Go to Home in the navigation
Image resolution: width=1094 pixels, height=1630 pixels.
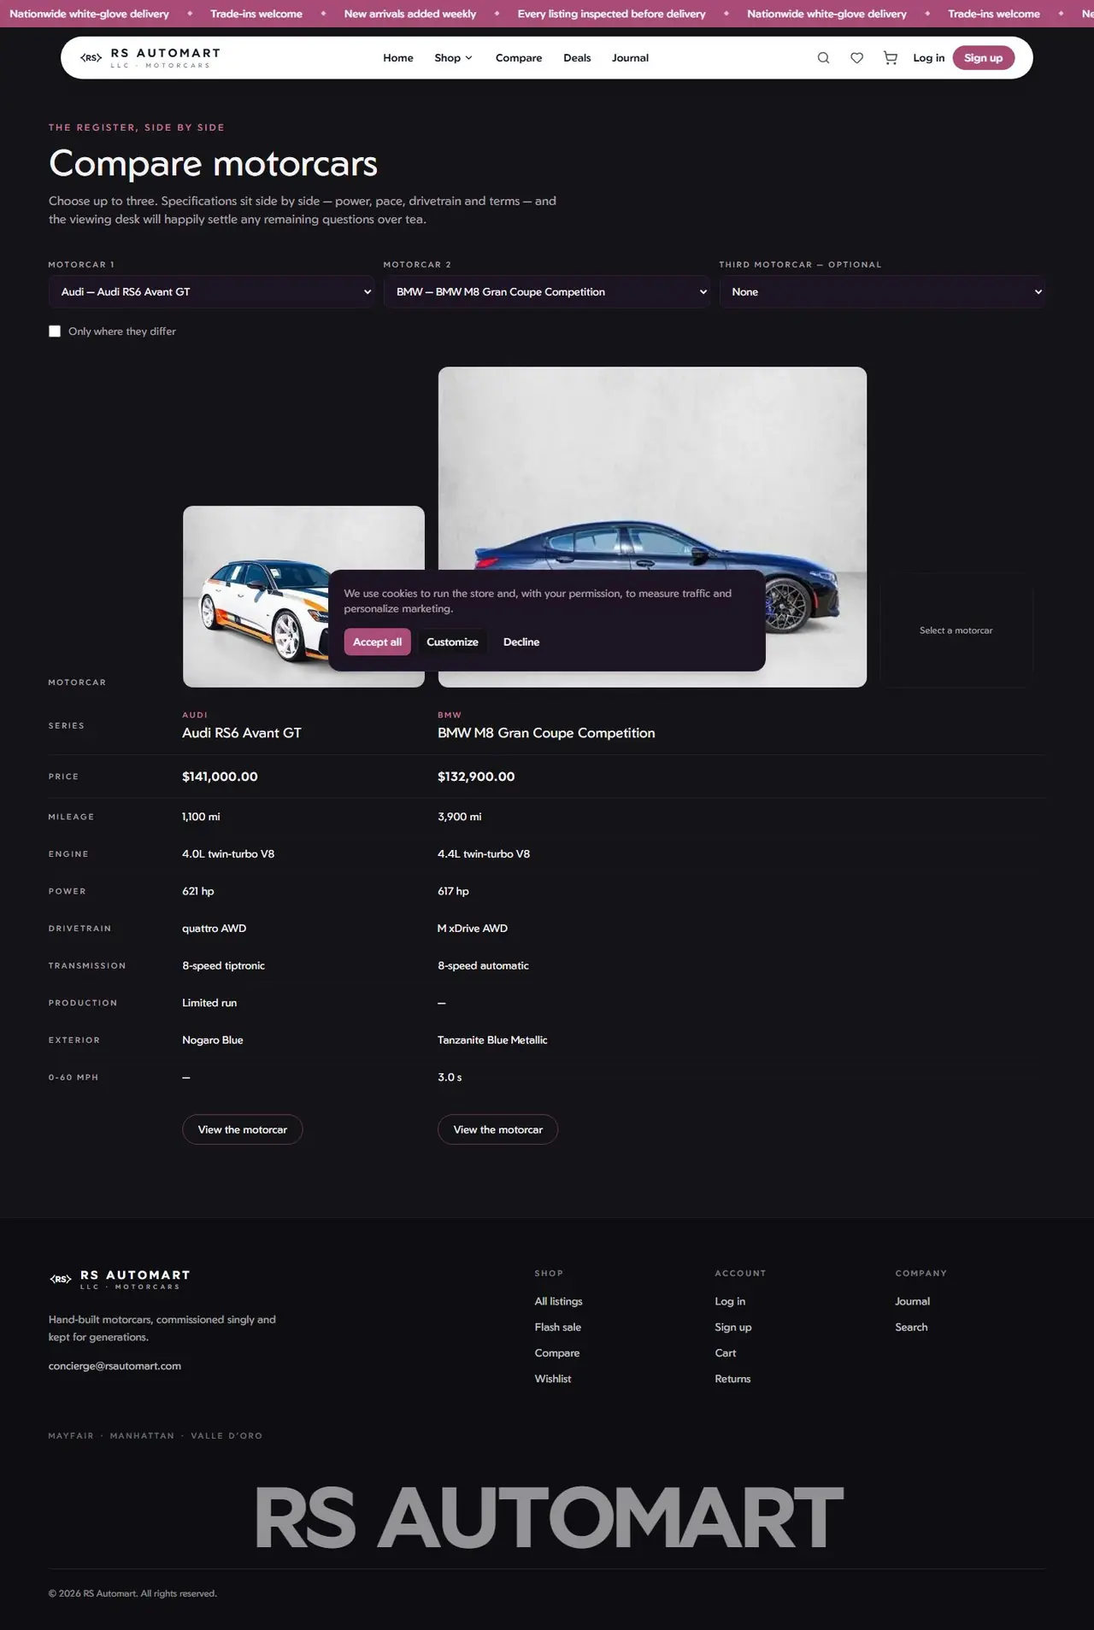398,58
